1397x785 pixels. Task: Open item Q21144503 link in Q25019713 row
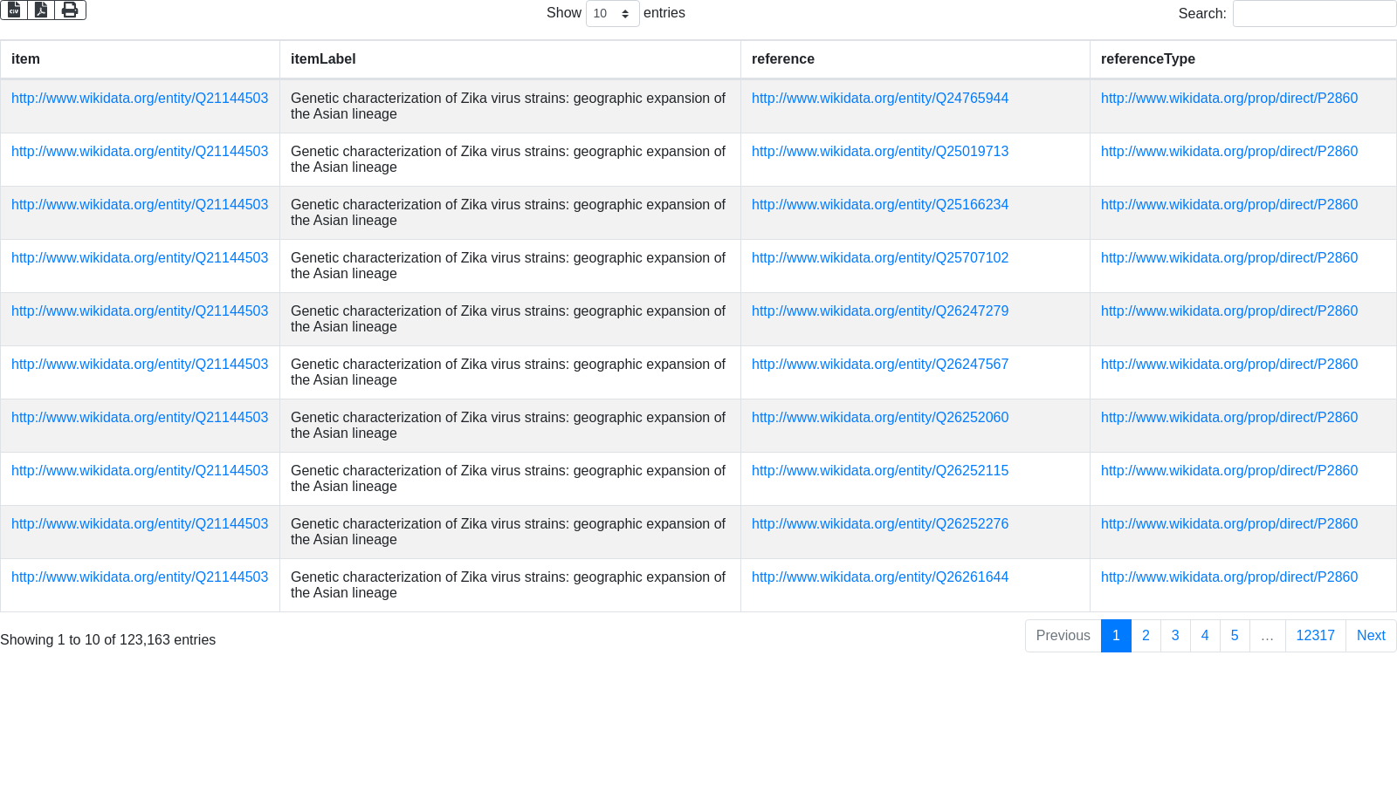[x=140, y=152]
